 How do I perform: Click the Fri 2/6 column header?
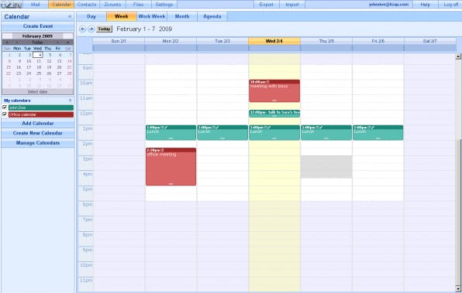378,41
